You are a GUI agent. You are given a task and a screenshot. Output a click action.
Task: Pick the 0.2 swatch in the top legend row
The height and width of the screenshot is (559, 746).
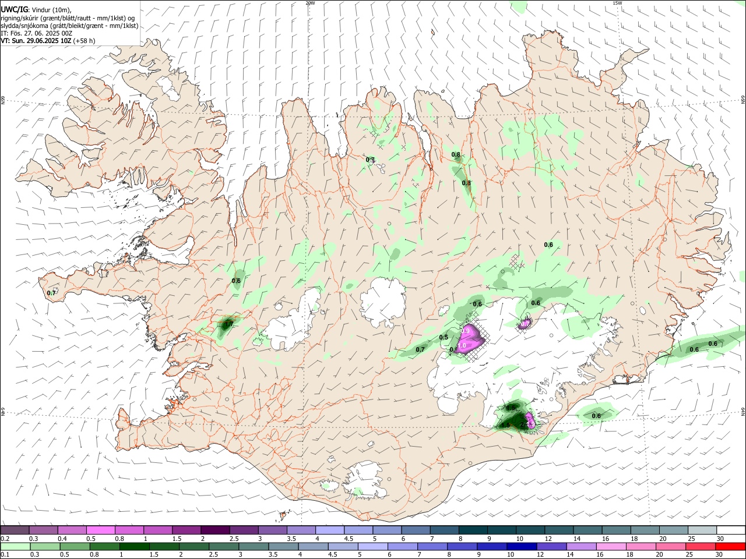pyautogui.click(x=15, y=530)
